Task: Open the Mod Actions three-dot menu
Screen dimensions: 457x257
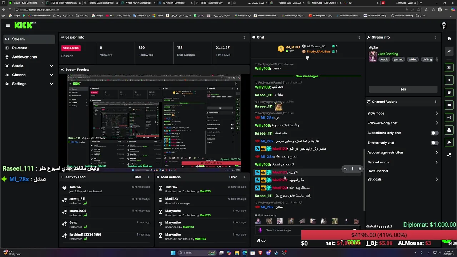Action: (244, 177)
